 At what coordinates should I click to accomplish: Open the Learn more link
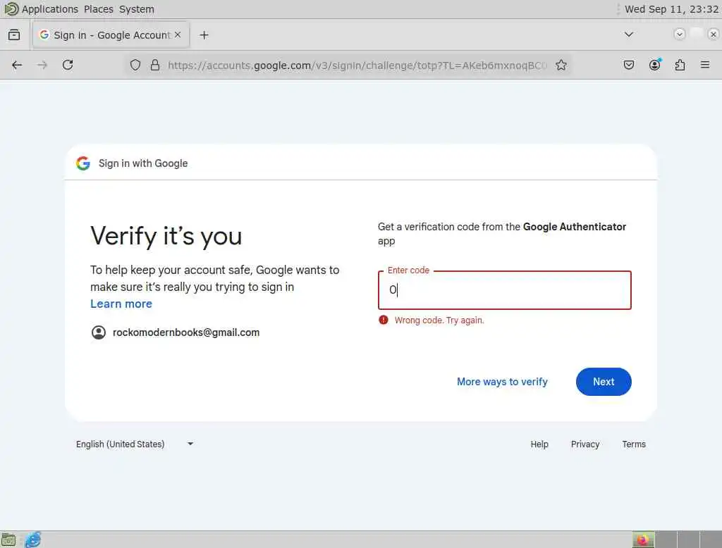(x=121, y=304)
